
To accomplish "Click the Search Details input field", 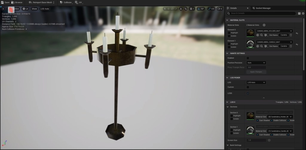I will tap(263, 13).
